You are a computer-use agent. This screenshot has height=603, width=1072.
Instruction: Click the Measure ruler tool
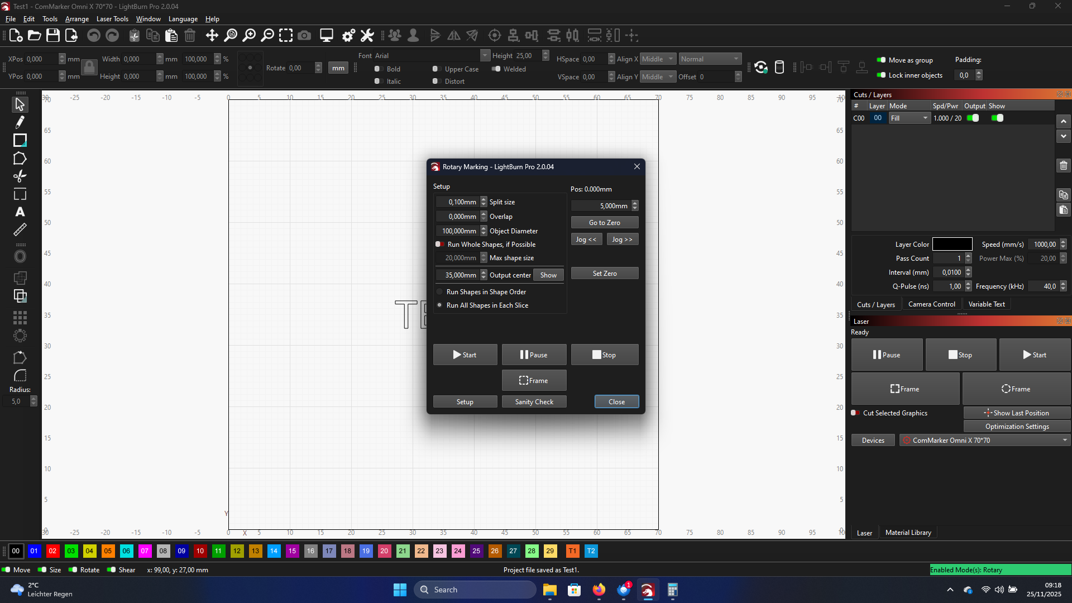20,229
